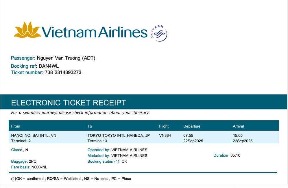
Task: Click the From column header
Action: pyautogui.click(x=16, y=126)
